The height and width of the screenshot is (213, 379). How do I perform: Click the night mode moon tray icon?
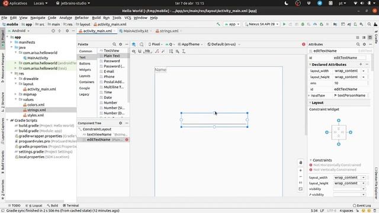286,3
